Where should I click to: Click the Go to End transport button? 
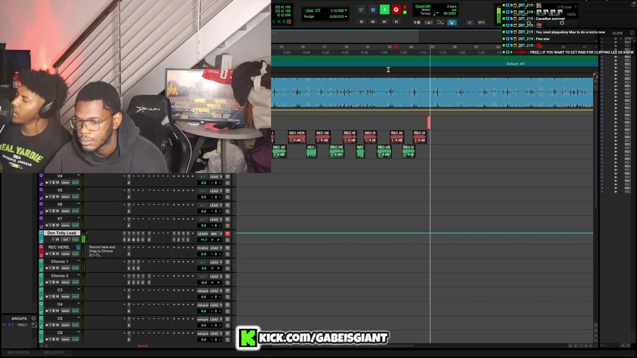pyautogui.click(x=396, y=22)
